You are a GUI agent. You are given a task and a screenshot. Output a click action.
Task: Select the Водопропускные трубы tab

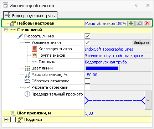click(30, 15)
